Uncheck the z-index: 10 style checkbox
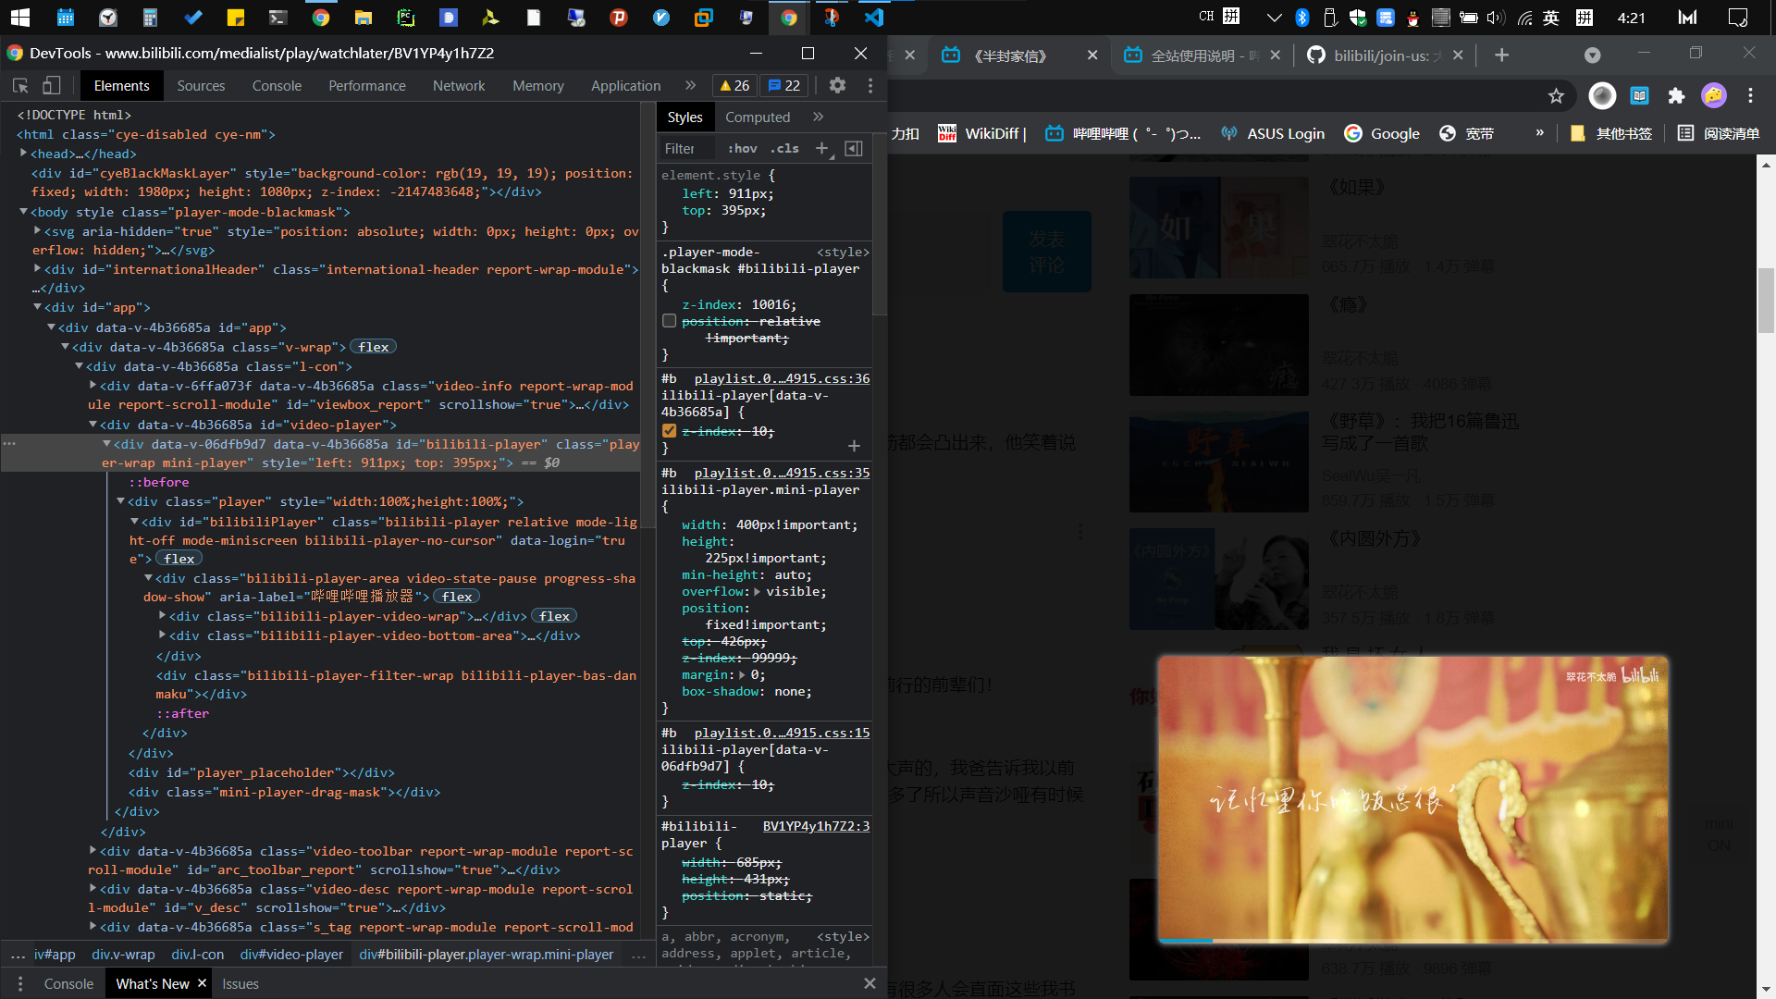The width and height of the screenshot is (1776, 999). pyautogui.click(x=669, y=430)
